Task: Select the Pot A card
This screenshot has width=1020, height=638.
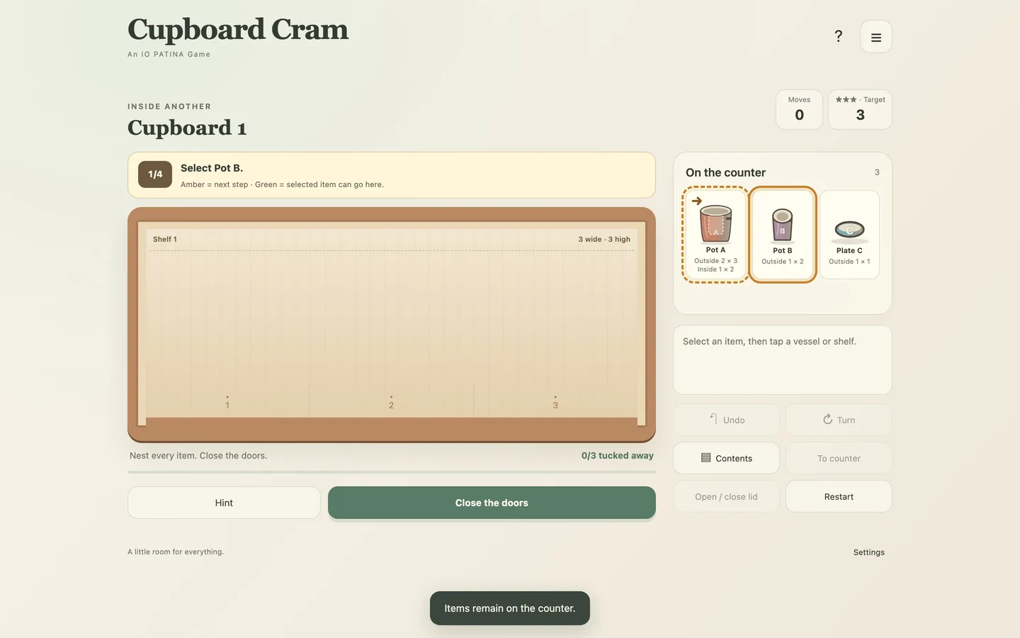Action: 715,235
